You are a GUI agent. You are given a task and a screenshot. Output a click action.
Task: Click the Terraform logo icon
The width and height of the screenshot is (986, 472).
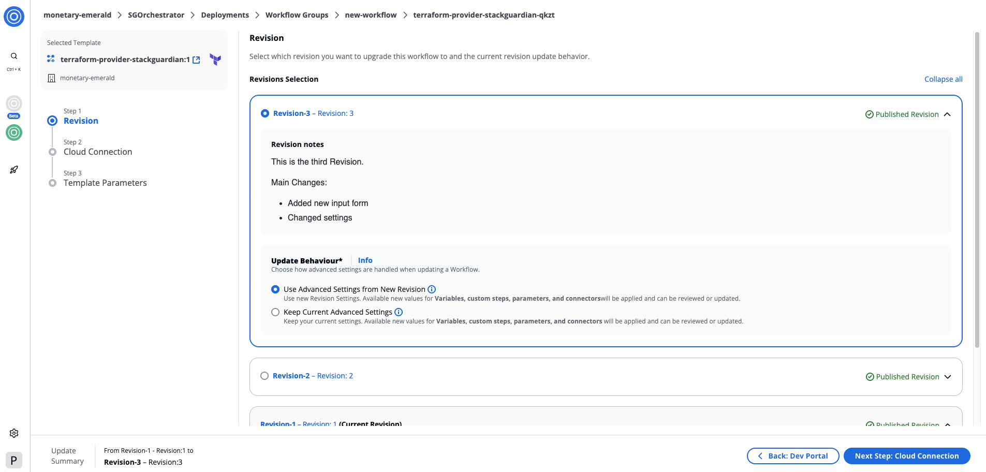coord(215,60)
